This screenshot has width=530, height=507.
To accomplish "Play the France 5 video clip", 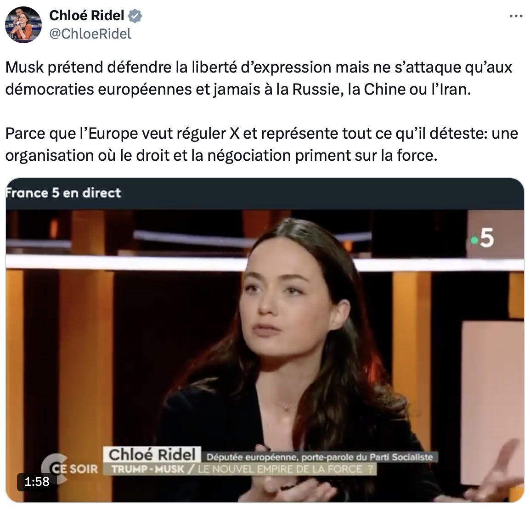I will click(265, 340).
